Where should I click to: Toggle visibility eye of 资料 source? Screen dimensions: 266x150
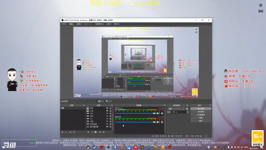107,108
